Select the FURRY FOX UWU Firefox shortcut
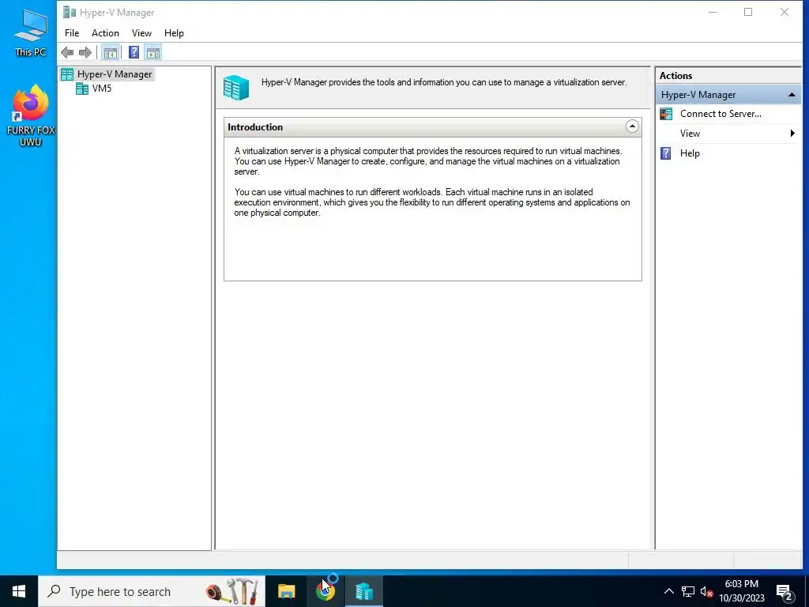 [x=31, y=115]
